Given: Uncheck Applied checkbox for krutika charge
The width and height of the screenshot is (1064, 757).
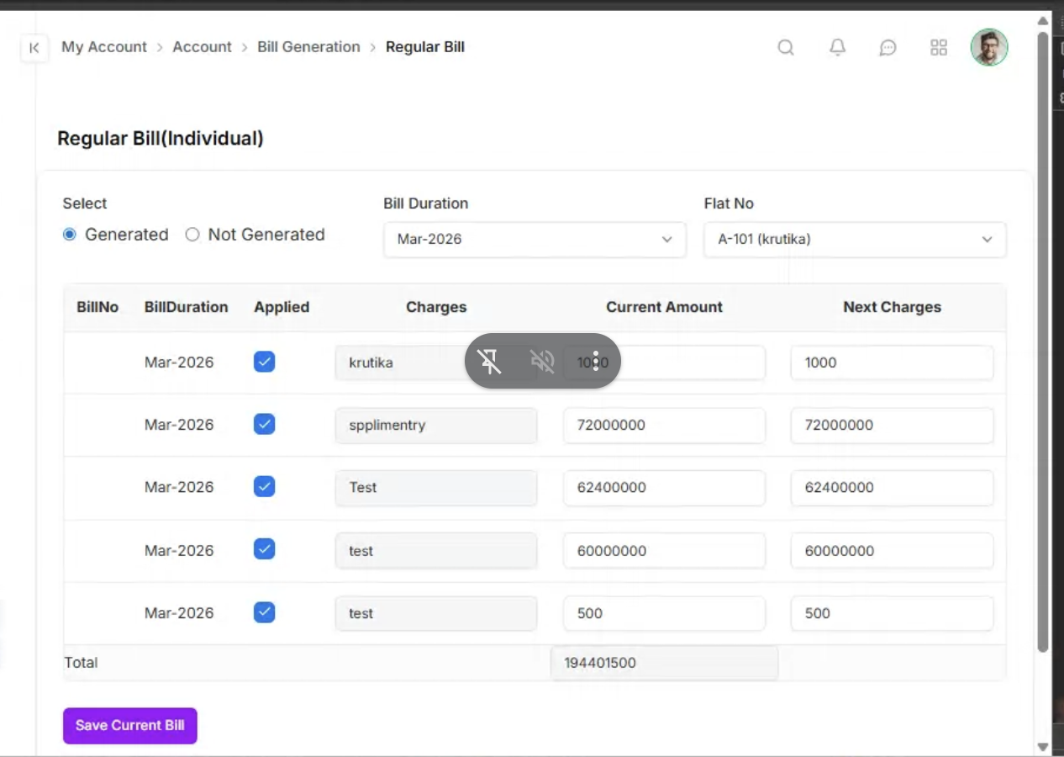Looking at the screenshot, I should 264,362.
